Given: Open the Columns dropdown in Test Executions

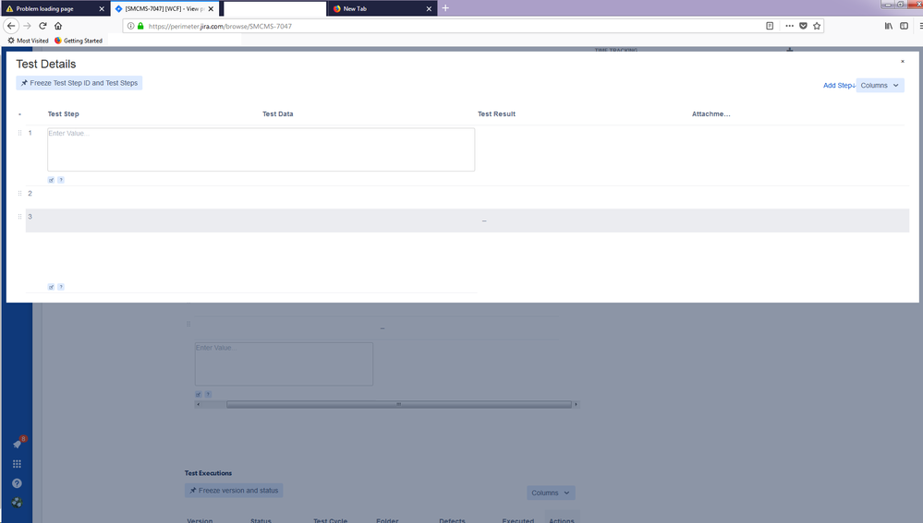Looking at the screenshot, I should tap(551, 493).
